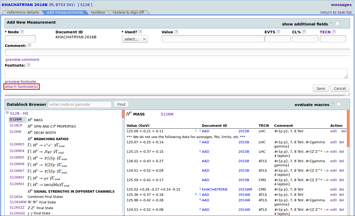Save the new measurement
Viewport: 355px width, 216px height.
coord(321,88)
